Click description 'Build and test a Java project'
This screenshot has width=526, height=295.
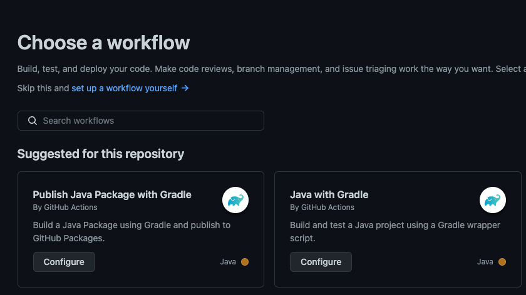click(x=395, y=231)
